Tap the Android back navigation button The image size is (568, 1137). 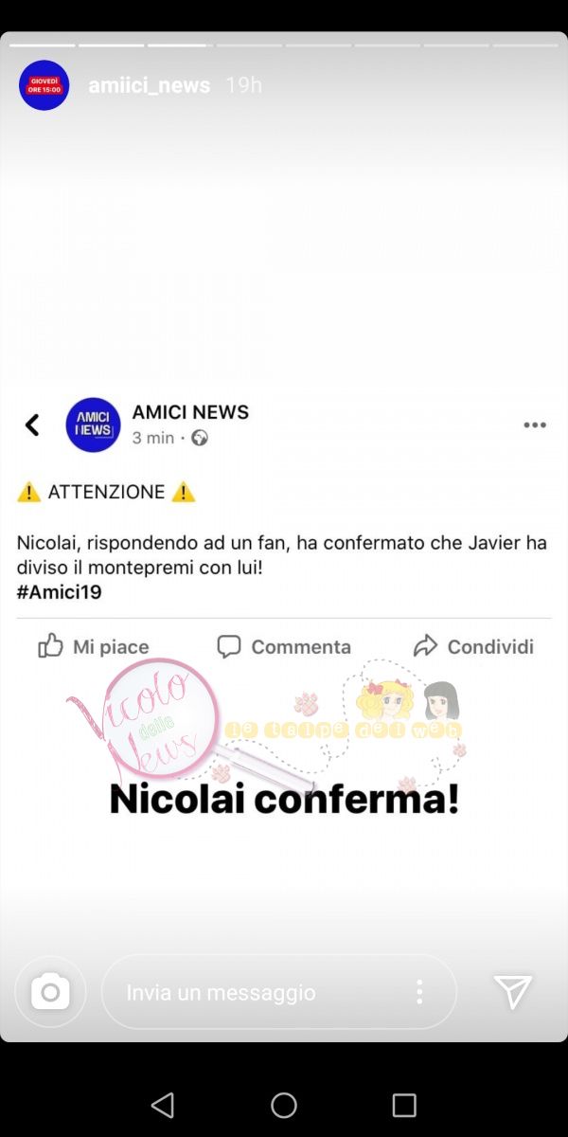163,1105
